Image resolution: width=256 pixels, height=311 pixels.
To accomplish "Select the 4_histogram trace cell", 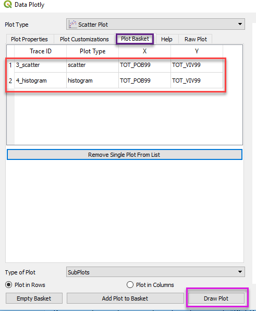I will 40,80.
